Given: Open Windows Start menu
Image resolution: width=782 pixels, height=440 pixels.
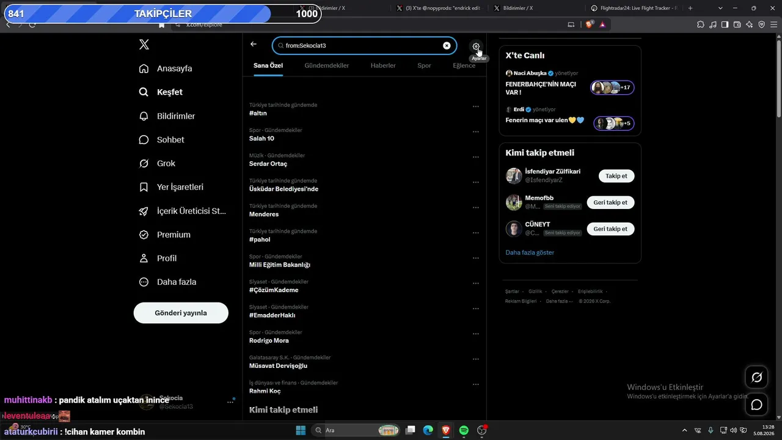Looking at the screenshot, I should coord(301,430).
